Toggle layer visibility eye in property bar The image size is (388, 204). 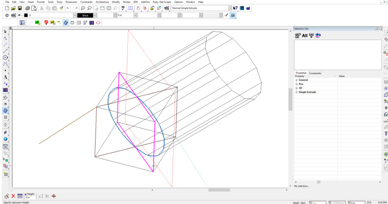[x=19, y=15]
